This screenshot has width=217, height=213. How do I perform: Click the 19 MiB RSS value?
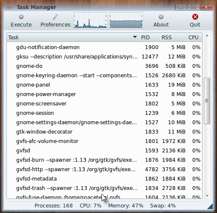[x=177, y=85]
